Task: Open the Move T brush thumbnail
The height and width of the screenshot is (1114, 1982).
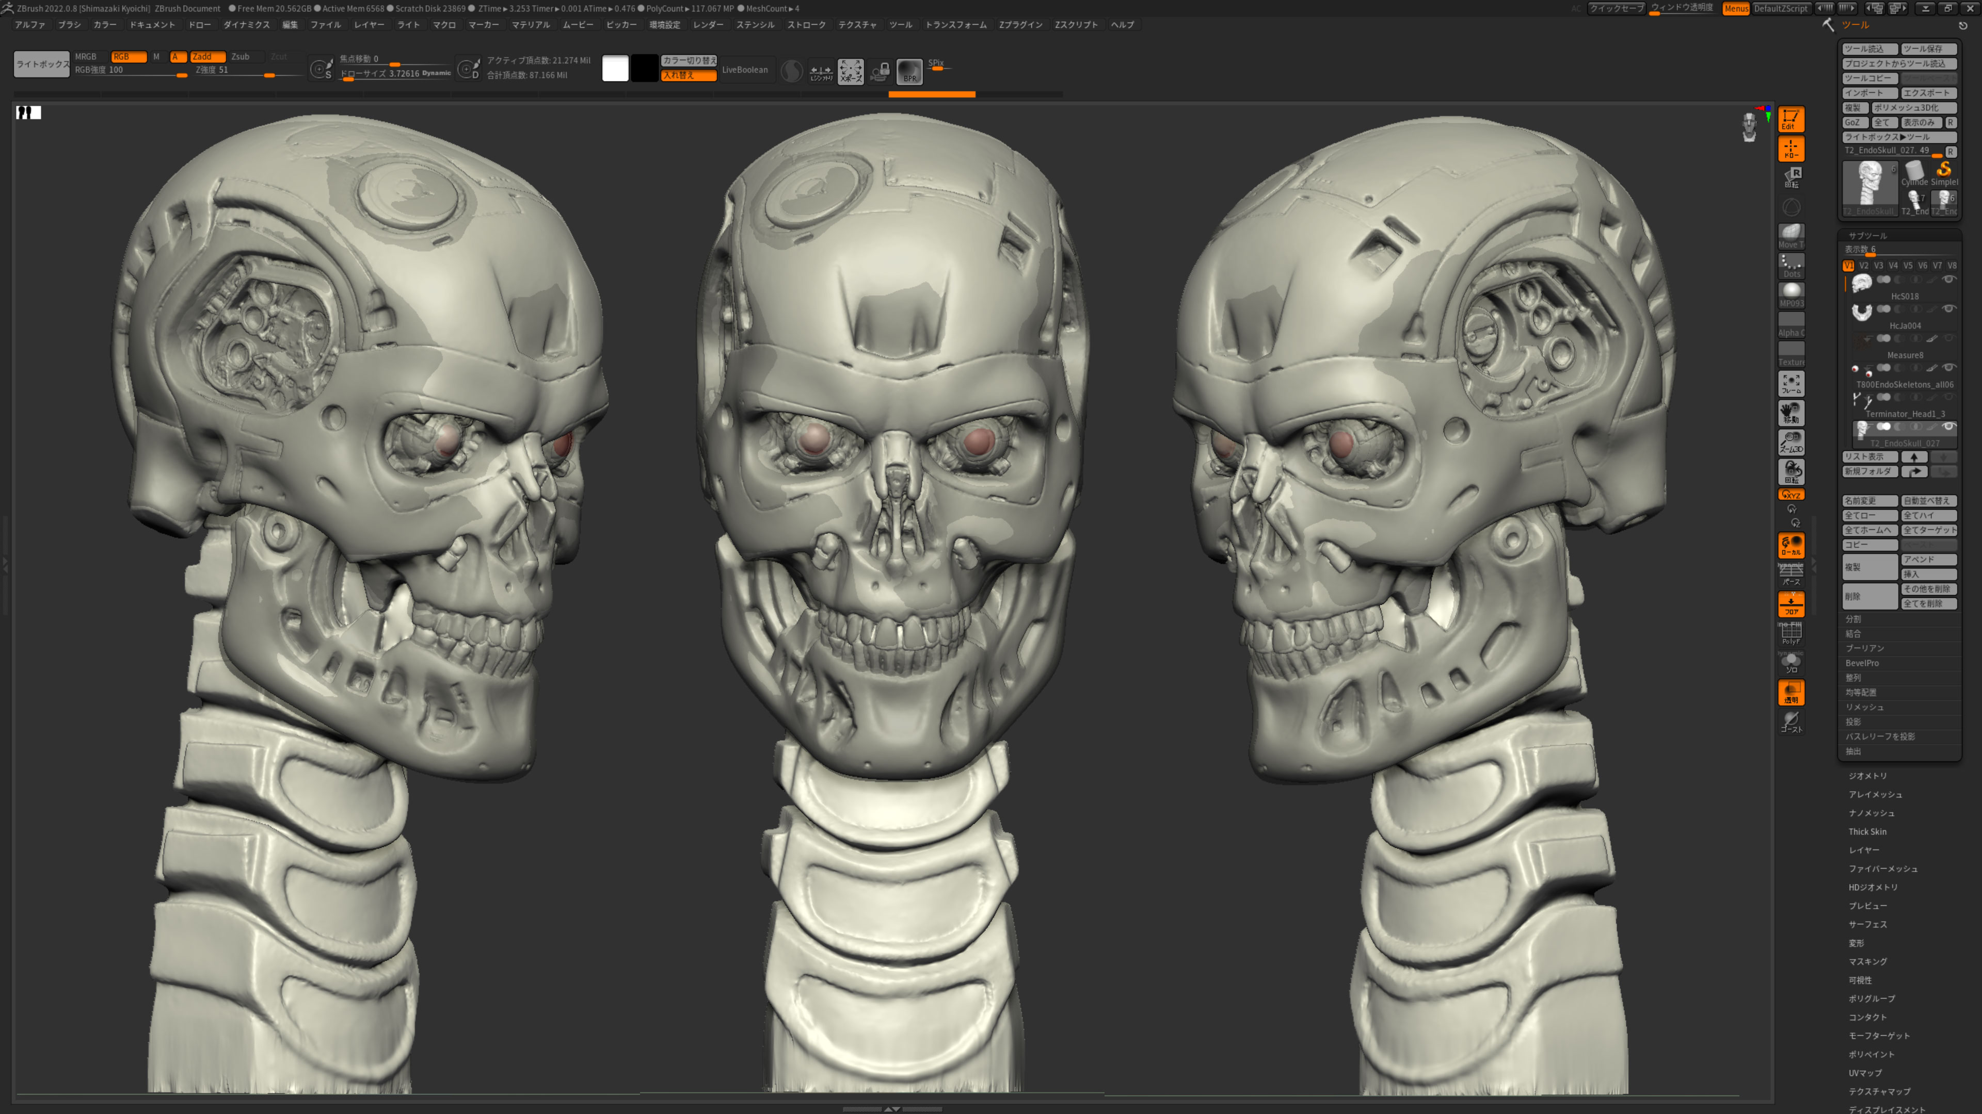Action: [1791, 236]
